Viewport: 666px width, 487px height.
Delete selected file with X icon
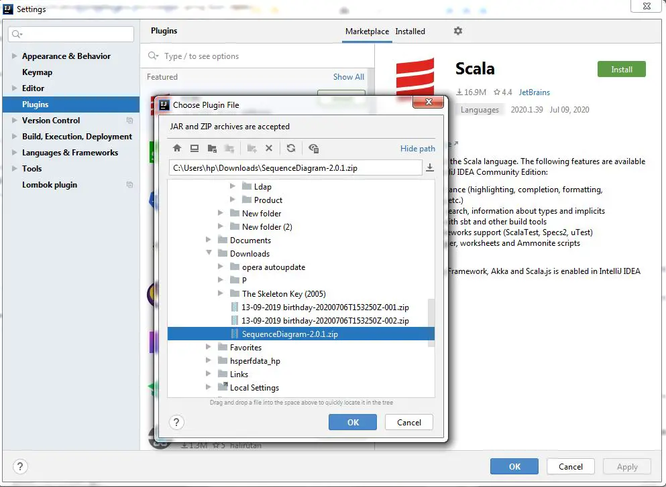pyautogui.click(x=269, y=148)
